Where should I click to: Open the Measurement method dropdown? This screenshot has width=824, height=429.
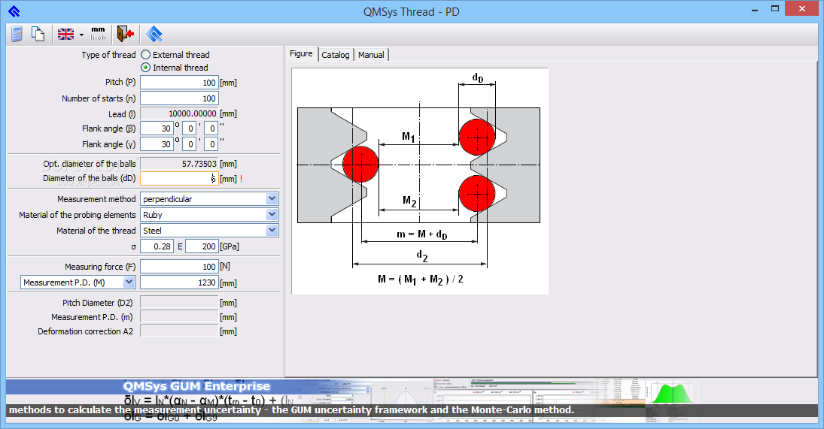(x=272, y=199)
